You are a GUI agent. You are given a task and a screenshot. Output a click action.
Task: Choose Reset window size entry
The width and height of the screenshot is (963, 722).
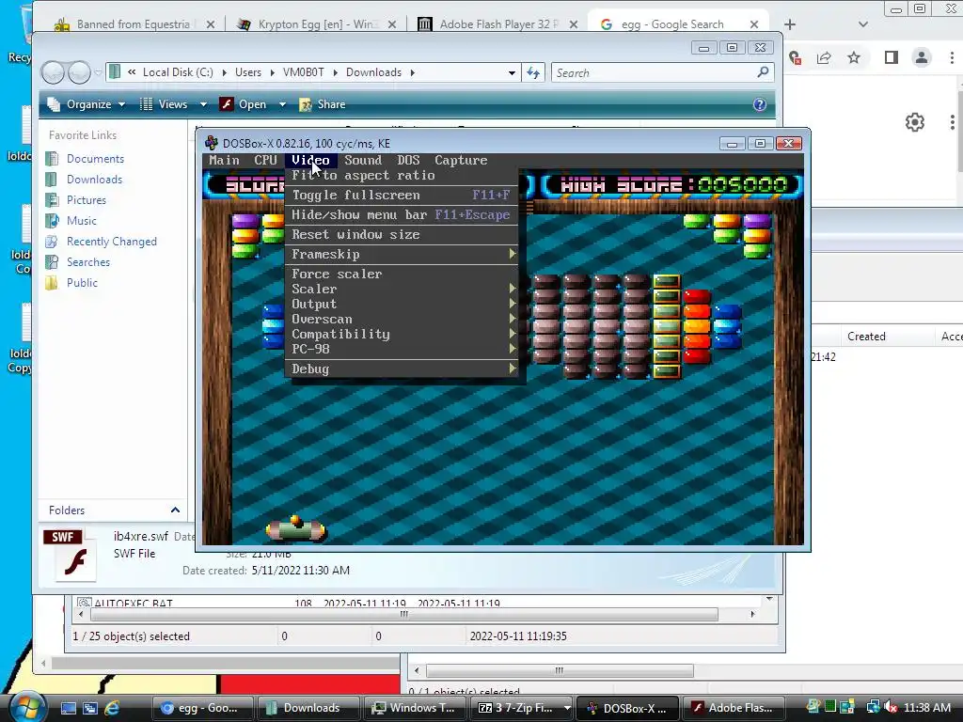click(x=402, y=234)
